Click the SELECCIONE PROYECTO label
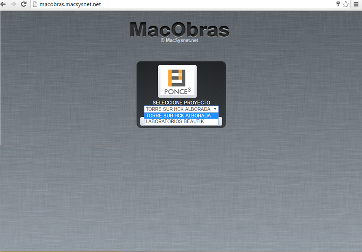Viewport: 362px width, 252px height. click(181, 102)
